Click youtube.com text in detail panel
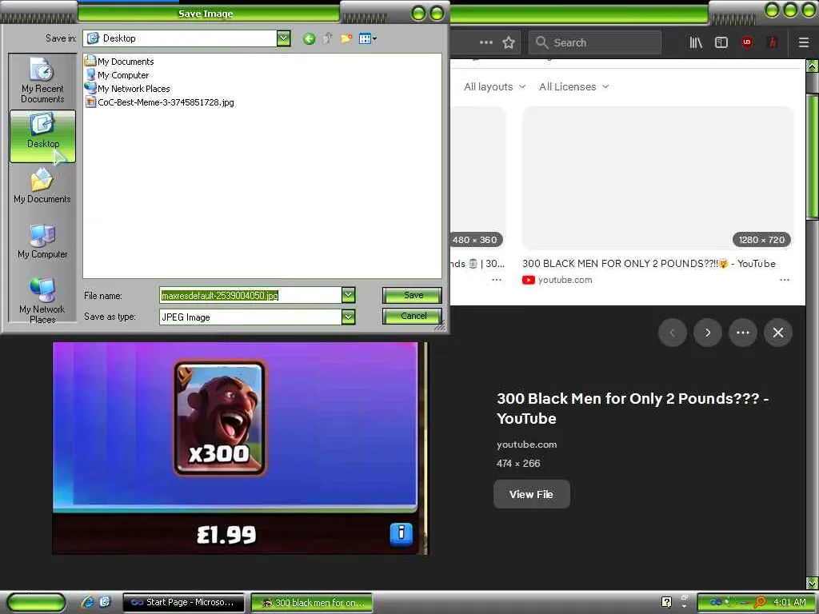Image resolution: width=819 pixels, height=614 pixels. (526, 445)
